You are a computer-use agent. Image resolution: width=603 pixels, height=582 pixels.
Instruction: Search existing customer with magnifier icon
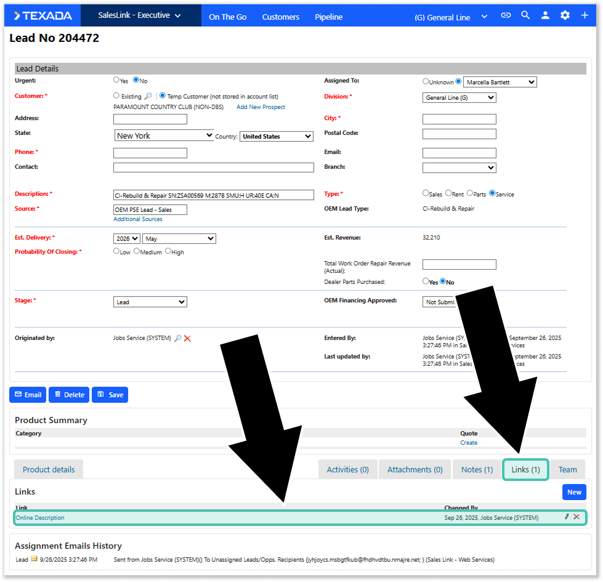pos(148,96)
